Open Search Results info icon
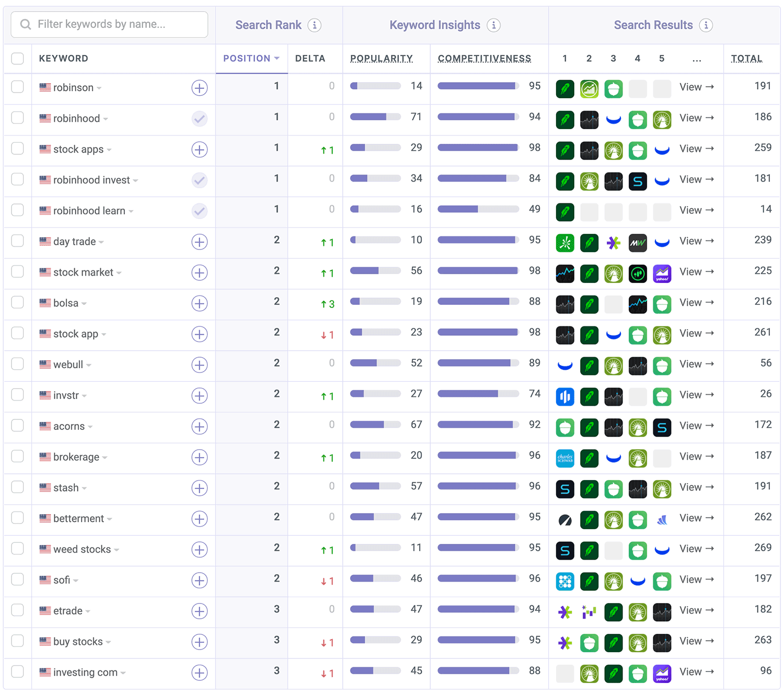784x694 pixels. [x=706, y=25]
